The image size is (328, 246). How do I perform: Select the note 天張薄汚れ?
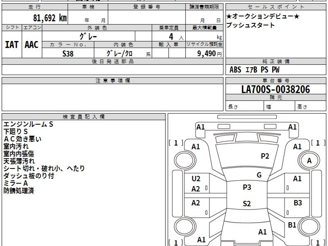click(19, 161)
